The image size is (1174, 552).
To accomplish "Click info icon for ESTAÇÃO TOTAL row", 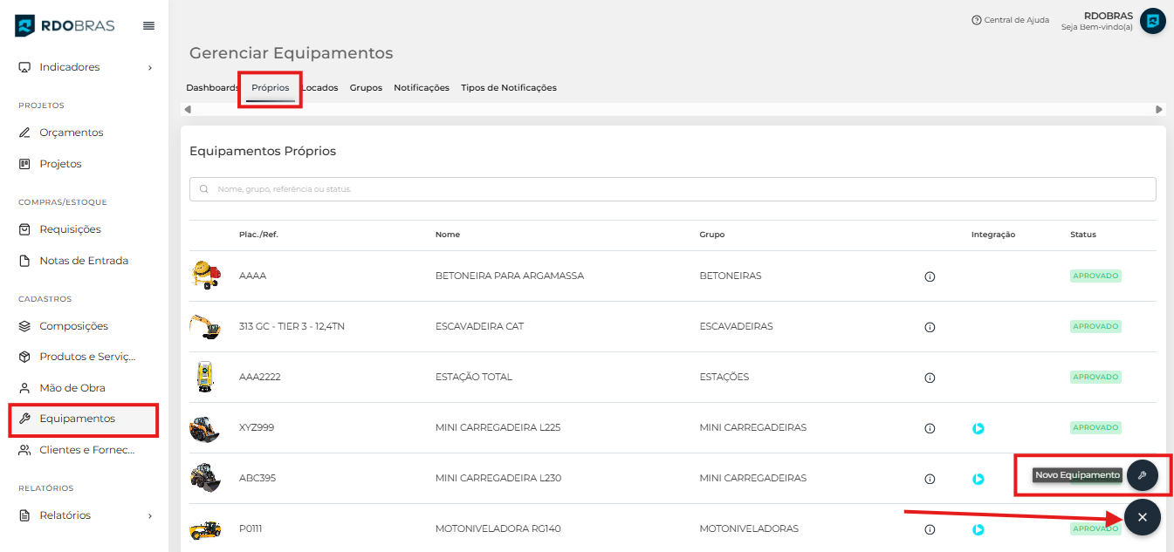I will 930,378.
